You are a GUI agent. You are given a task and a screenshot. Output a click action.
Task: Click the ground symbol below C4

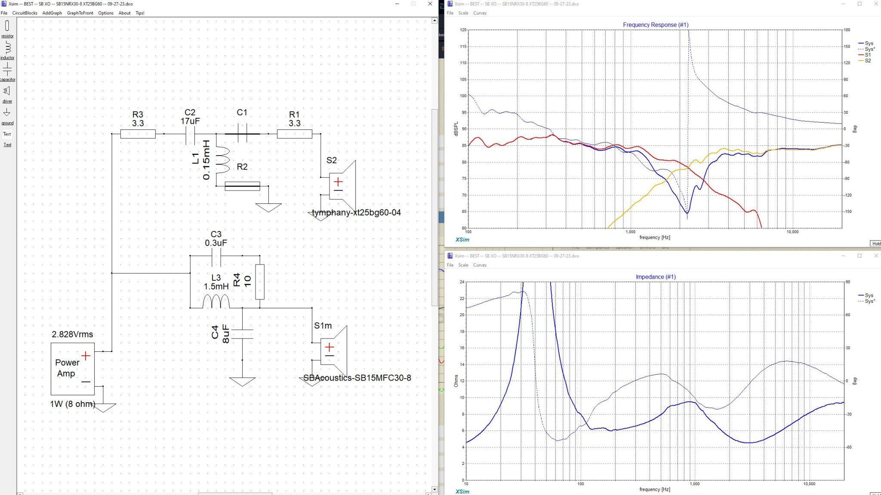click(242, 381)
